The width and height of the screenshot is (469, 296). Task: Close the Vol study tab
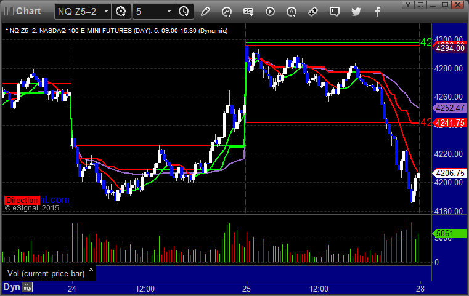(91, 270)
